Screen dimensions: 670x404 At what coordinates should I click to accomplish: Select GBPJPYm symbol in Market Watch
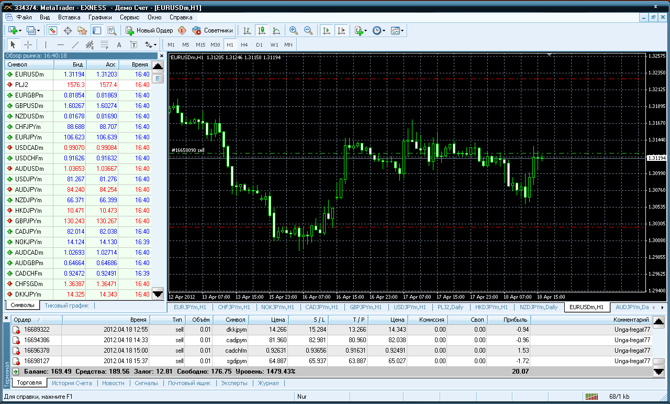coord(29,221)
